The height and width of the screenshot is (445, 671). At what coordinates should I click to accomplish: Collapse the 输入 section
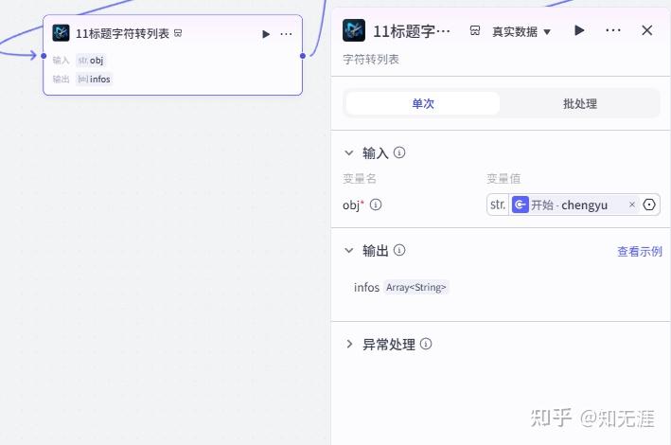click(x=349, y=152)
